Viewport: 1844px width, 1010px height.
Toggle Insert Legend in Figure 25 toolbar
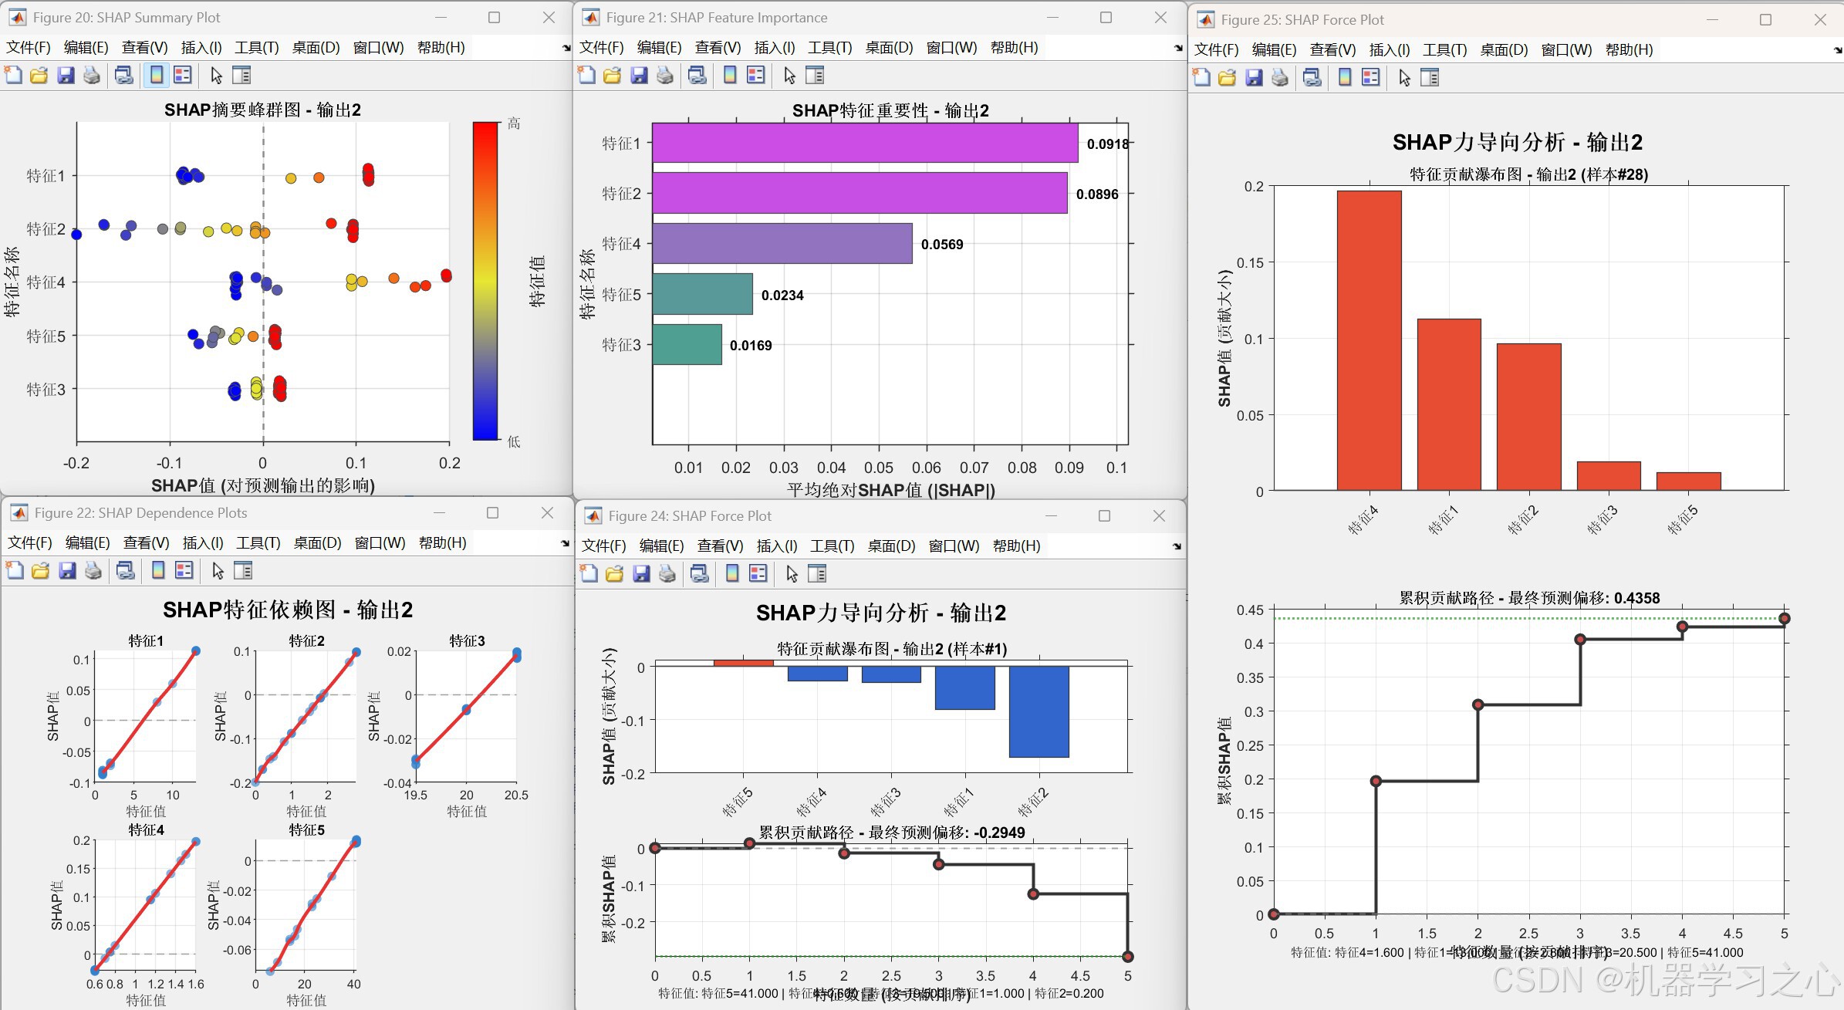tap(1371, 77)
